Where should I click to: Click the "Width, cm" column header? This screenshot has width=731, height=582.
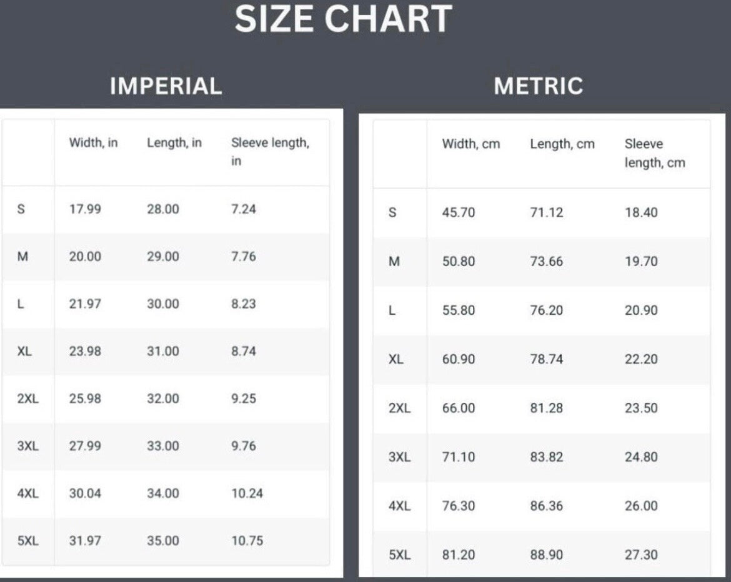[x=471, y=144]
